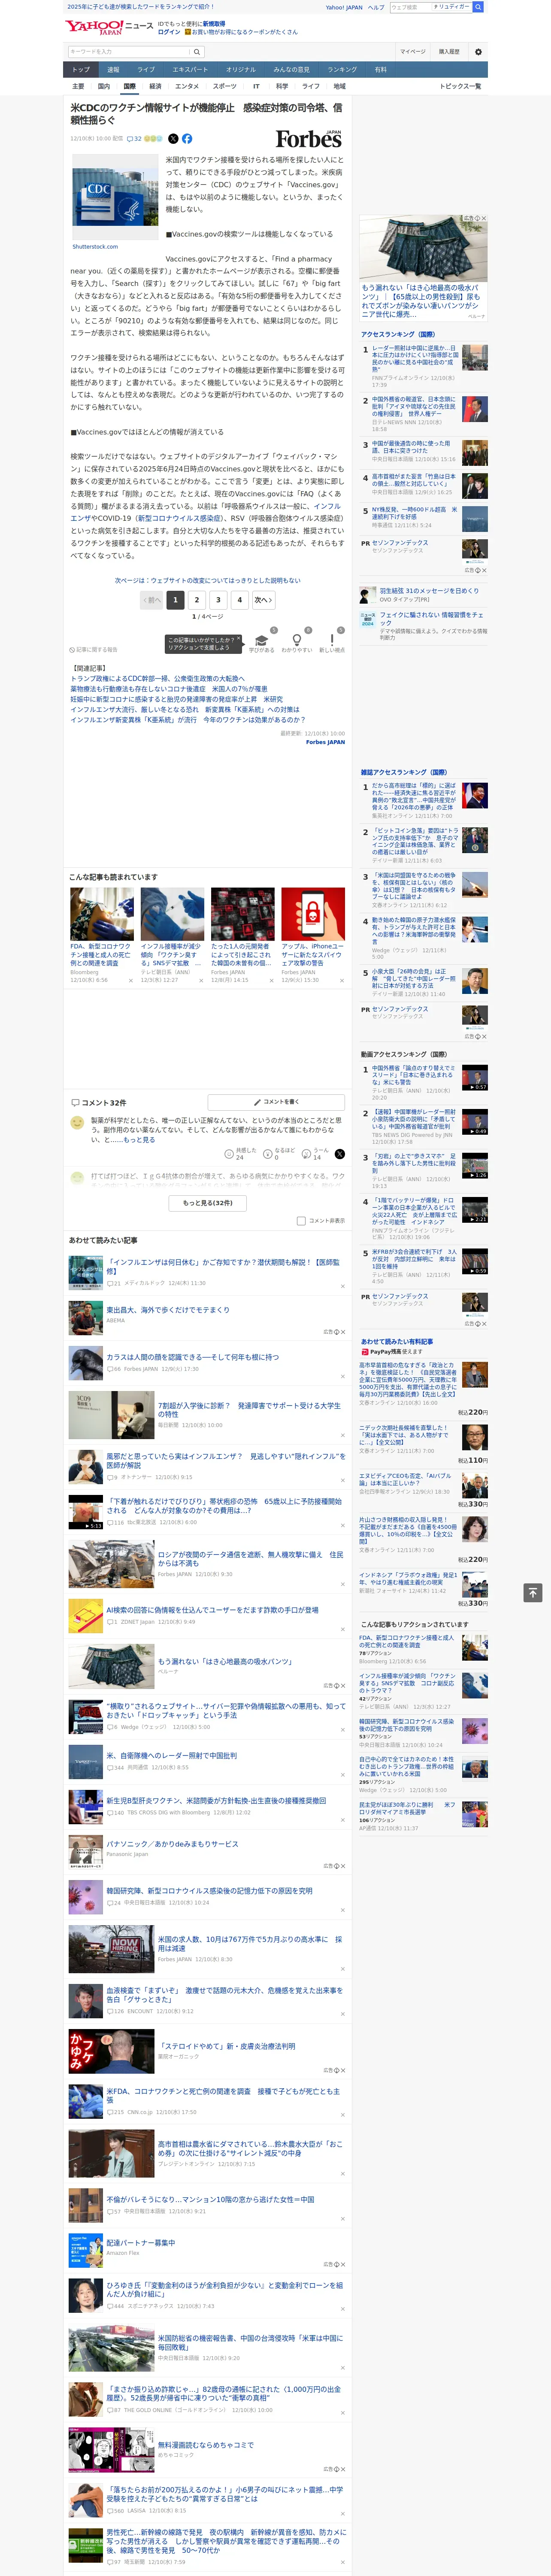Click もっと見る(32件) comments button
The height and width of the screenshot is (2576, 551).
[208, 1203]
